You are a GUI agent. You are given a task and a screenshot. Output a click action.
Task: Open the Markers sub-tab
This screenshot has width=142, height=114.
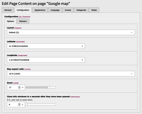pos(23,21)
